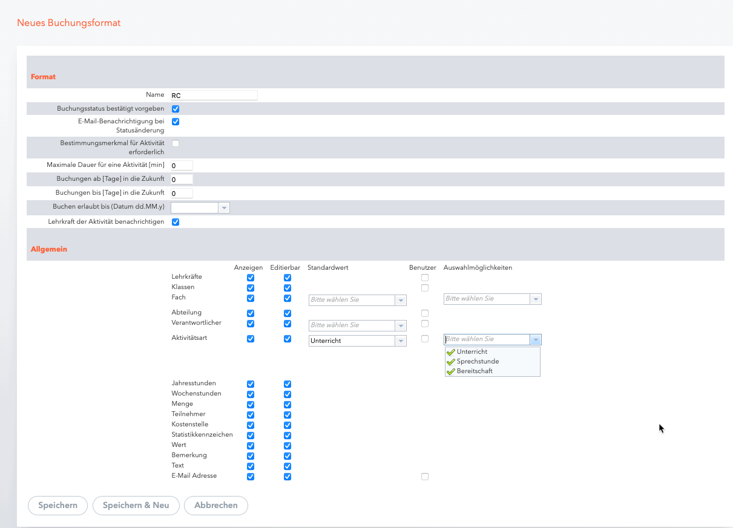Toggle Editierbar for E-Mail Adresse

288,477
